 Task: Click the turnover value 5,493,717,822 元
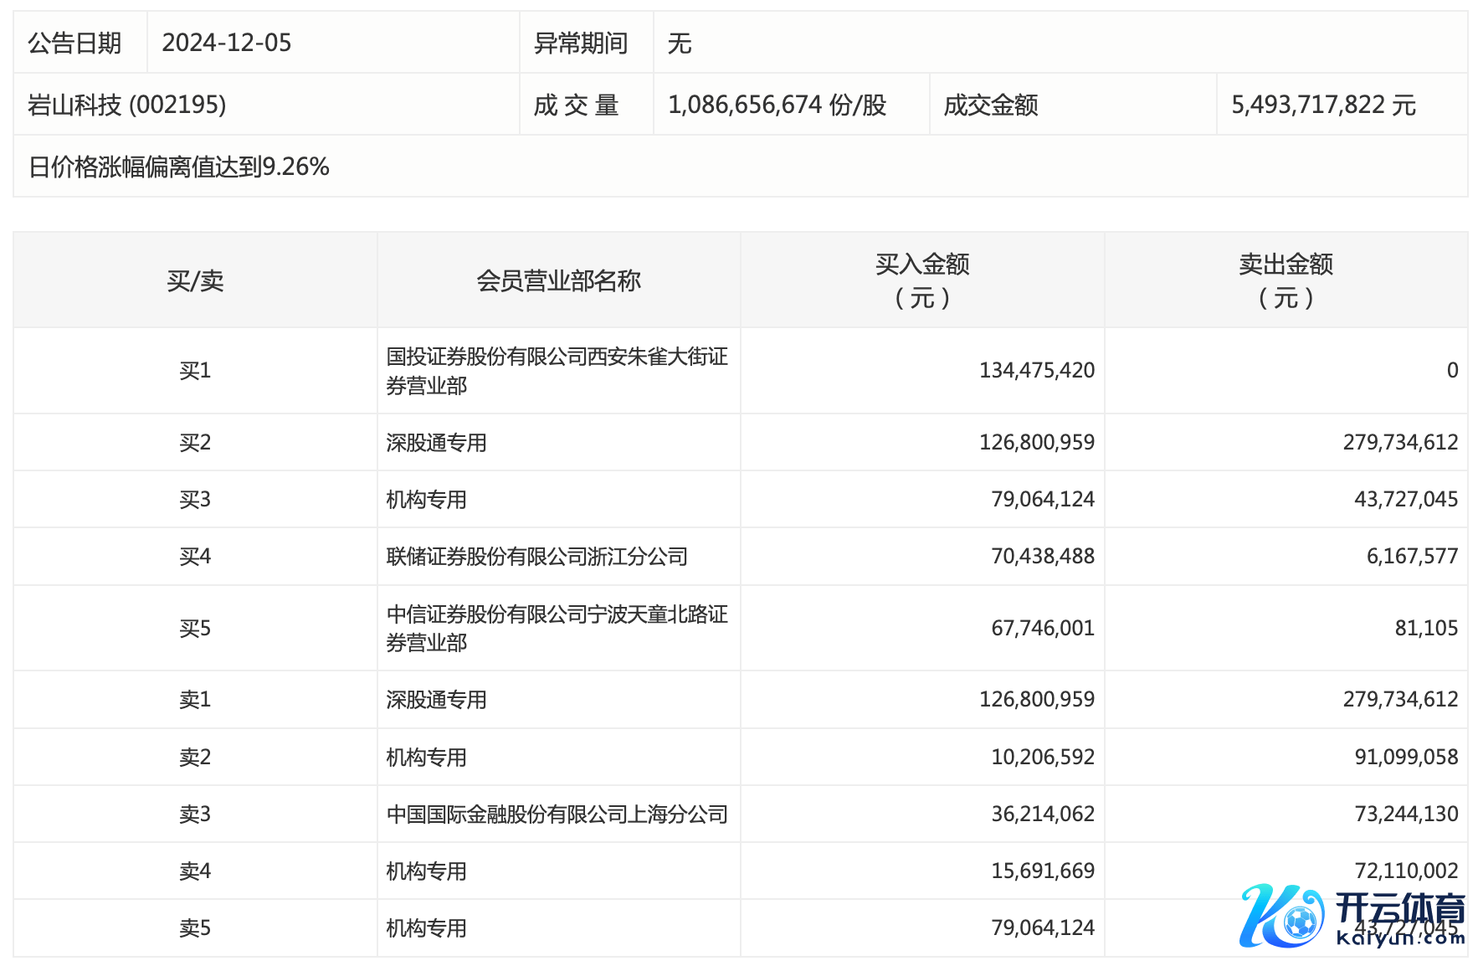tap(1323, 105)
